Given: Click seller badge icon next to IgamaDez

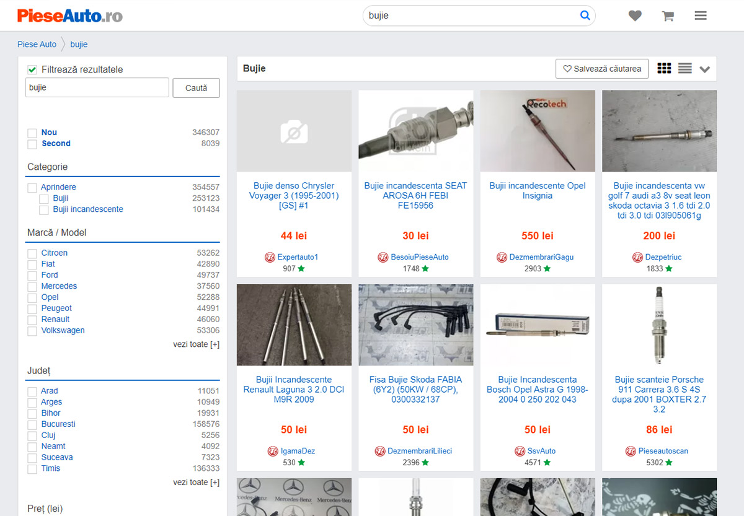Looking at the screenshot, I should pyautogui.click(x=273, y=451).
